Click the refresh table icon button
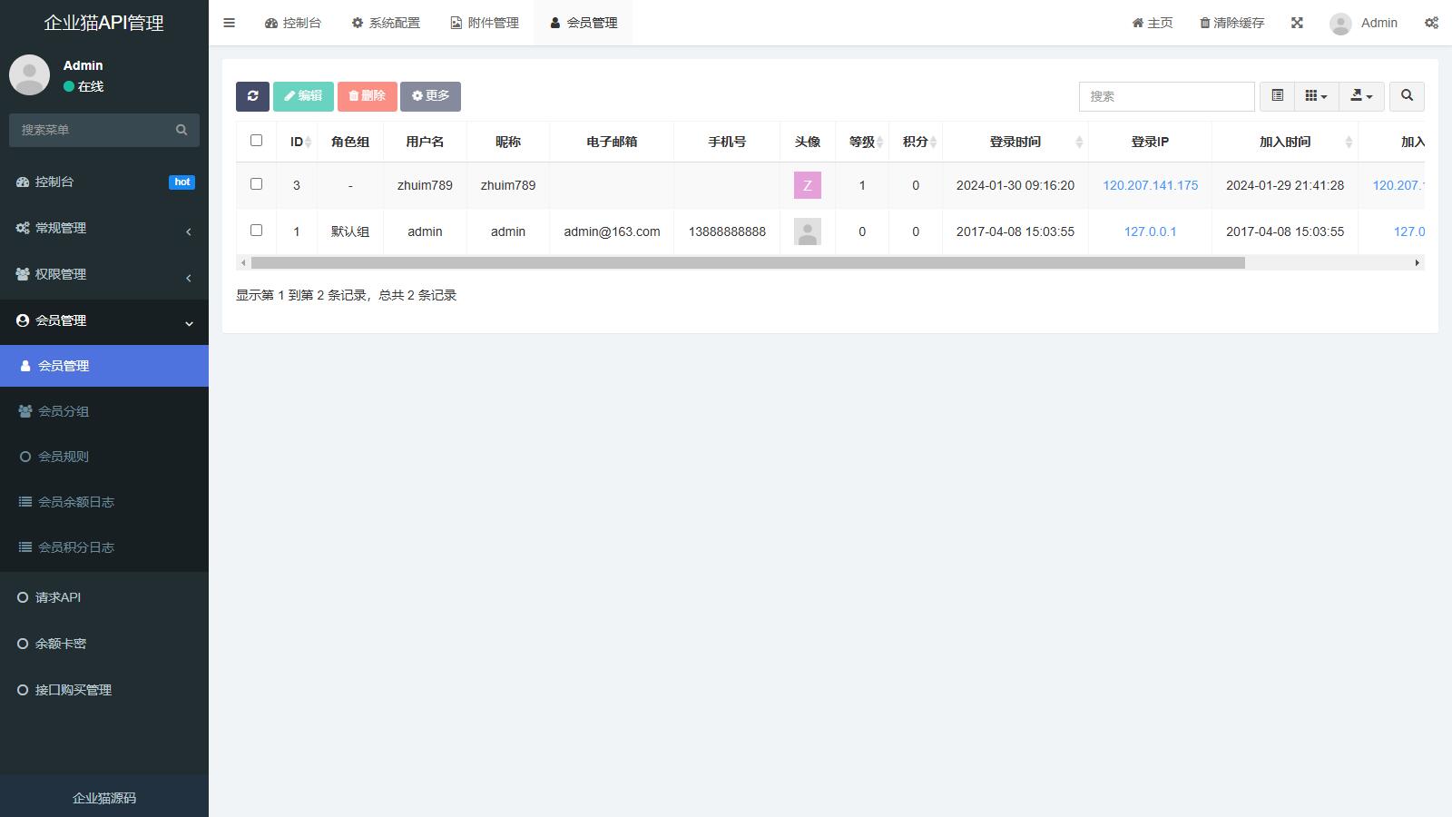The image size is (1452, 817). click(x=252, y=96)
